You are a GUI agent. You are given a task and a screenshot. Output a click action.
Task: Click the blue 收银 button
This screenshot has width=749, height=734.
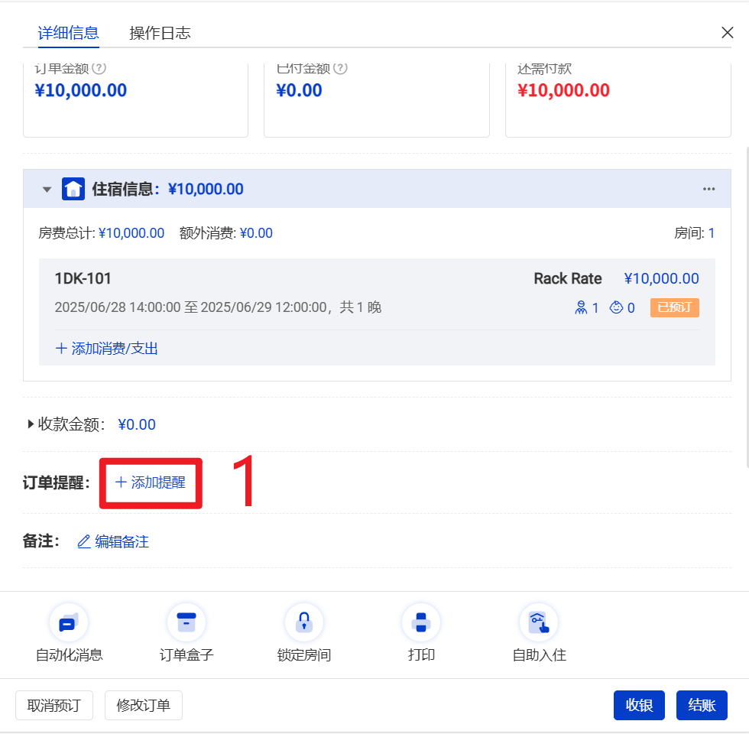[x=639, y=705]
